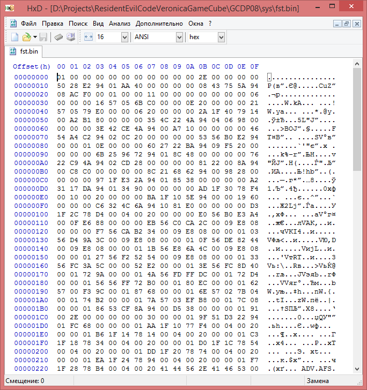Click the document icon in the menu bar
The width and height of the screenshot is (367, 390).
tap(13, 24)
